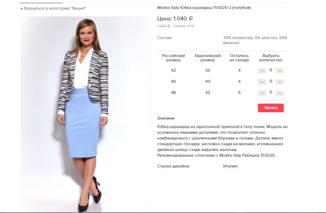Increase quantity for size 46
This screenshot has height=213, width=326.
pyautogui.click(x=280, y=82)
